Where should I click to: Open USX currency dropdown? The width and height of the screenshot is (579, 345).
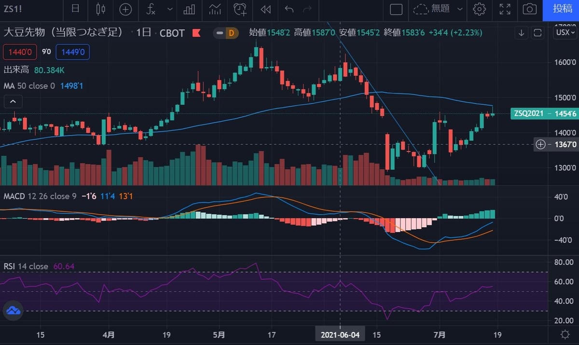[565, 33]
